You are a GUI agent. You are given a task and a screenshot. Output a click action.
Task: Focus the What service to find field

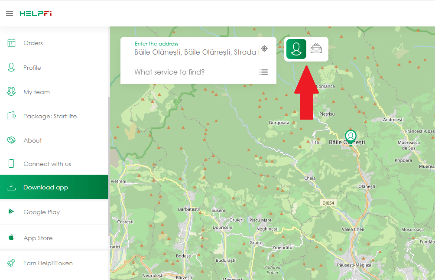(x=191, y=72)
